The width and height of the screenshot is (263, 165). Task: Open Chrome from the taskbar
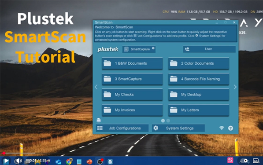(x=69, y=161)
